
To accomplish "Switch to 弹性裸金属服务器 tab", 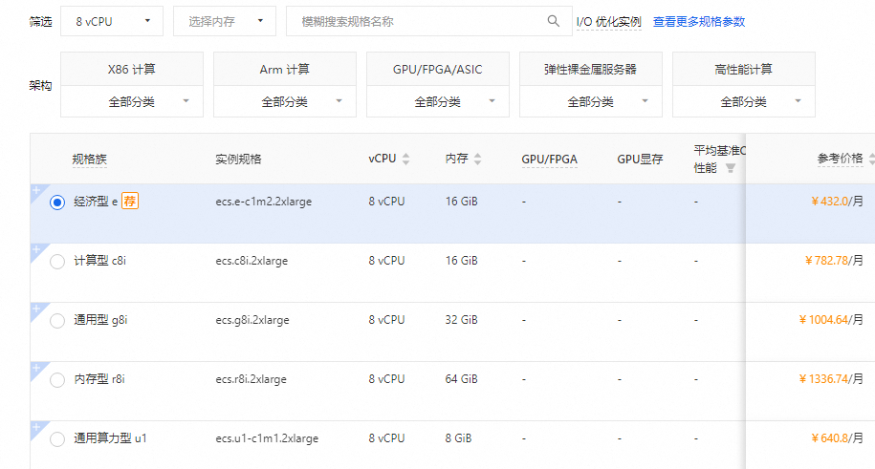I will click(590, 69).
